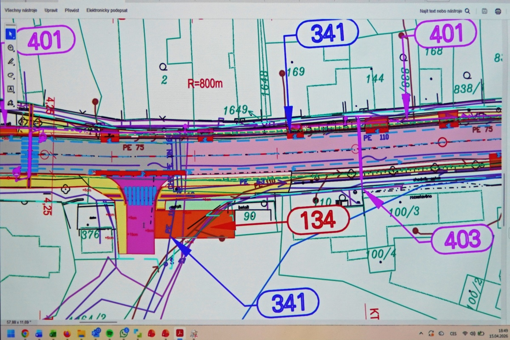
Task: Open WhatsApp from the taskbar
Action: [124, 333]
